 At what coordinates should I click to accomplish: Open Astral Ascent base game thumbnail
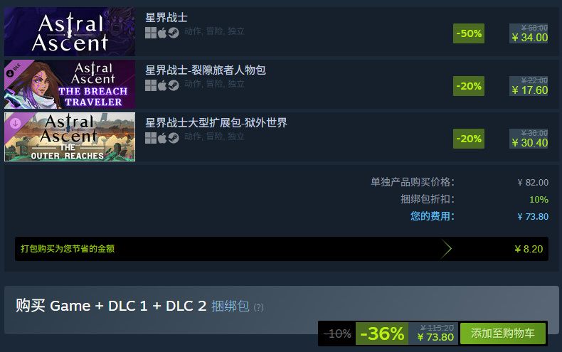point(70,31)
